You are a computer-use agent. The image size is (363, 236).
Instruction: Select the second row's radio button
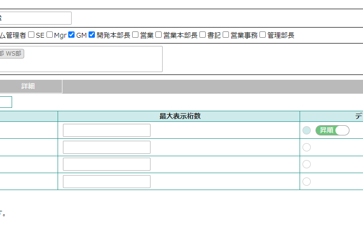pos(307,147)
